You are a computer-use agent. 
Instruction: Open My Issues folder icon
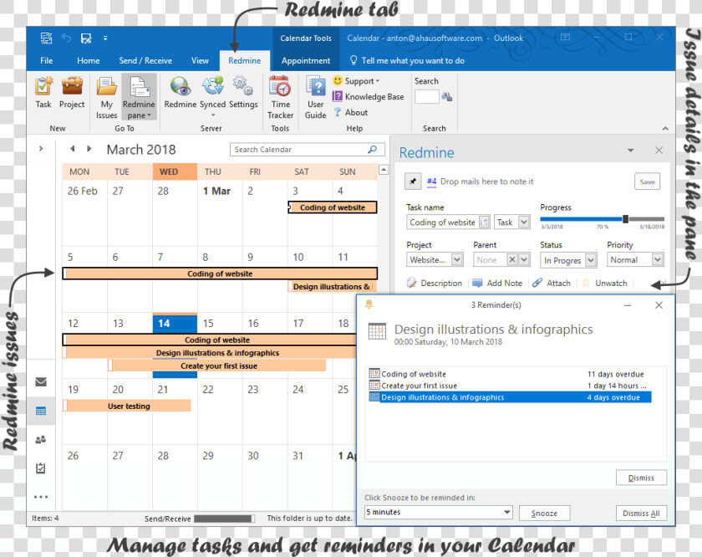(x=107, y=86)
